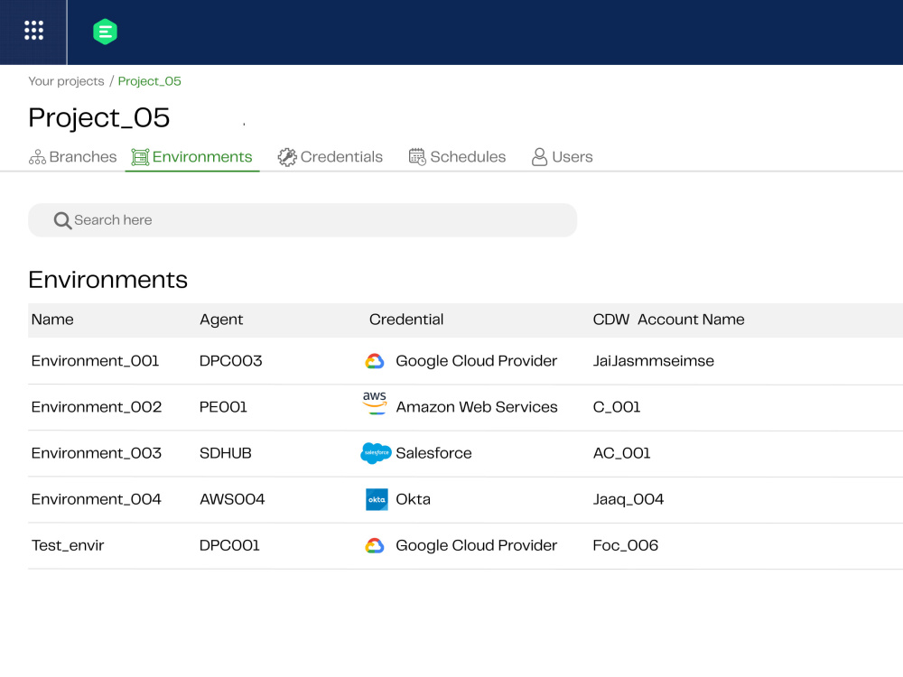
Task: Click account name Foc_006
Action: [626, 545]
